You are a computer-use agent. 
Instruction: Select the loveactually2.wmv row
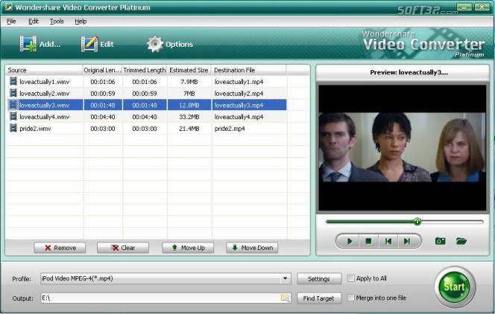[x=146, y=93]
